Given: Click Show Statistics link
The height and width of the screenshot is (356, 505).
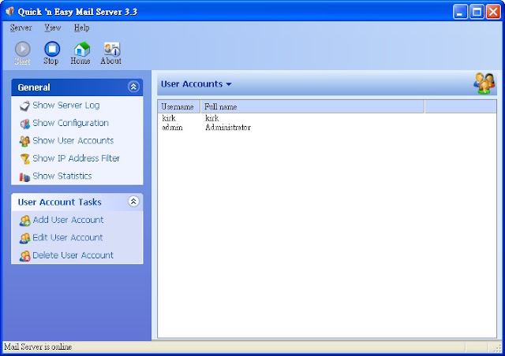Looking at the screenshot, I should 62,176.
